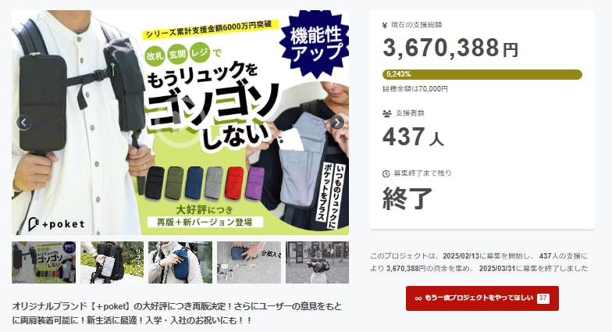Click the yen icon beside current funding total
The width and height of the screenshot is (612, 332).
(x=385, y=25)
